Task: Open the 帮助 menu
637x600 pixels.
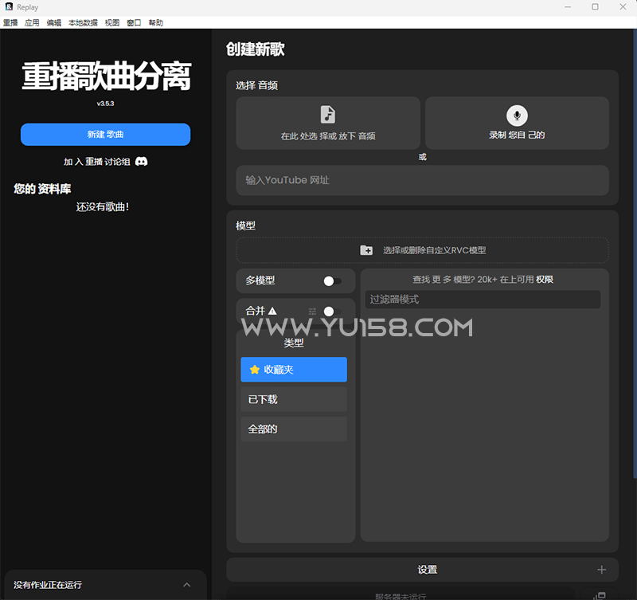Action: tap(154, 22)
